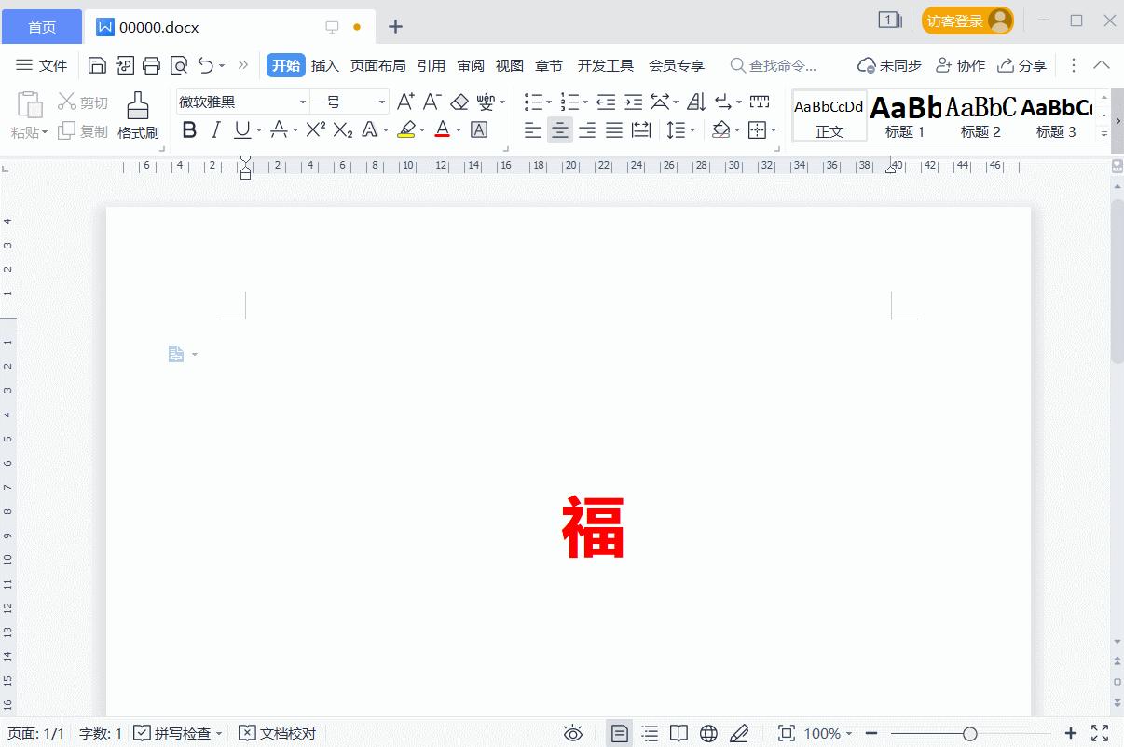This screenshot has height=747, width=1124.
Task: Click the 访客登录 login button
Action: point(967,20)
